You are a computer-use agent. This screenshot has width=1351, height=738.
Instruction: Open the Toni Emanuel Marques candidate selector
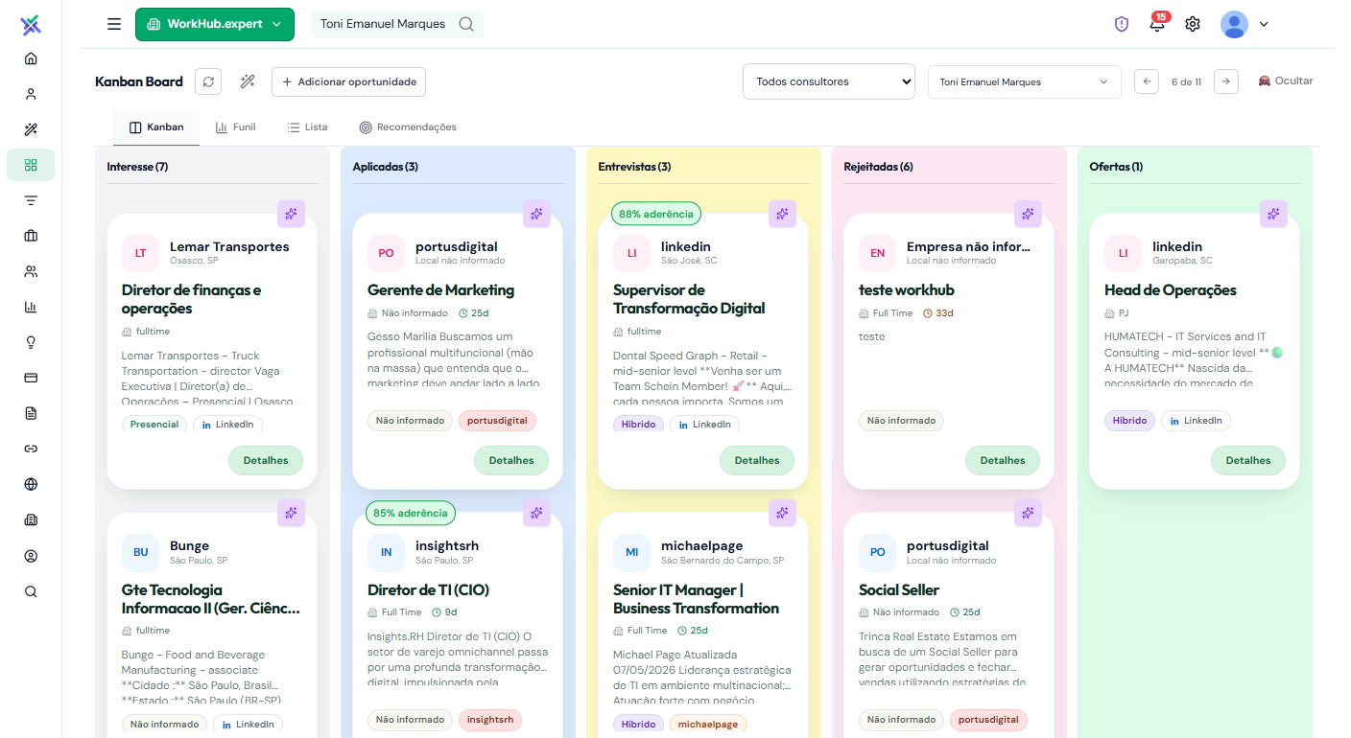1024,81
